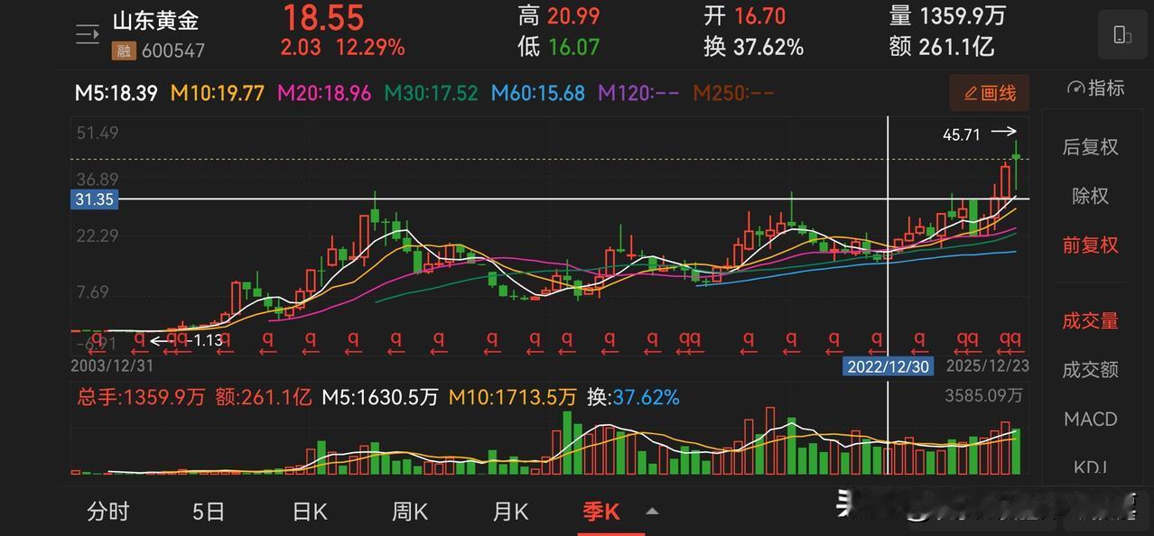Tap the M20:18.96 moving average label

323,93
